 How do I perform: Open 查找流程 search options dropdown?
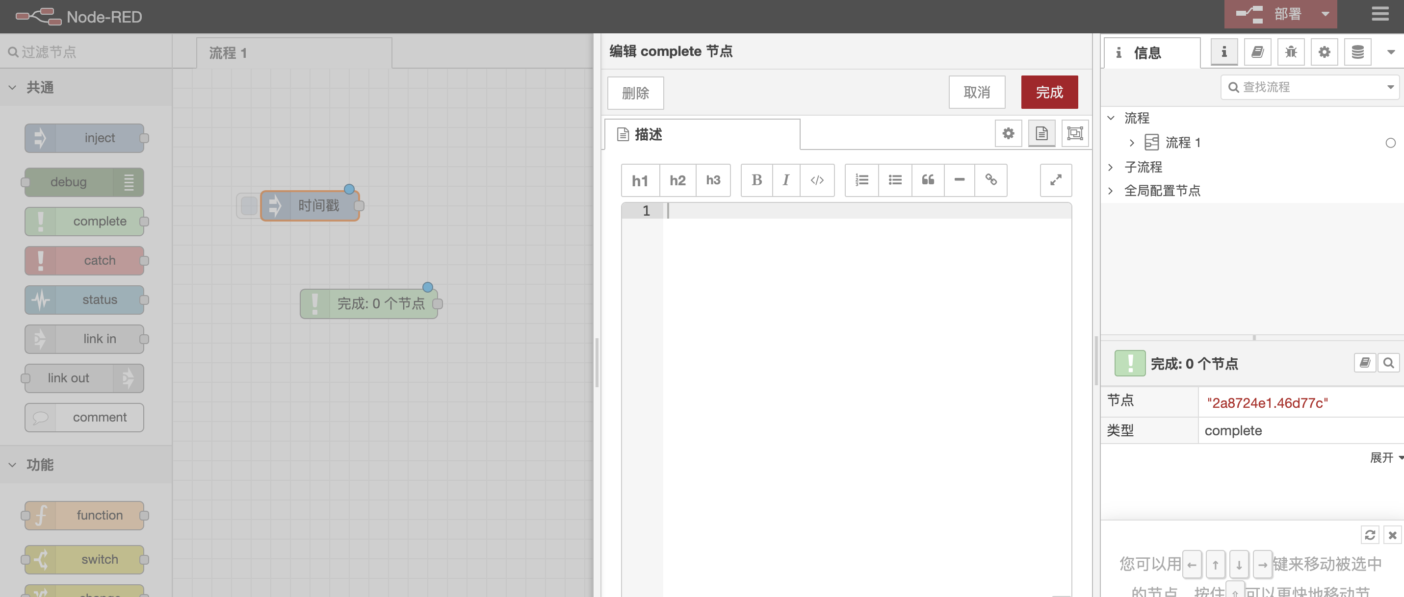[1390, 87]
